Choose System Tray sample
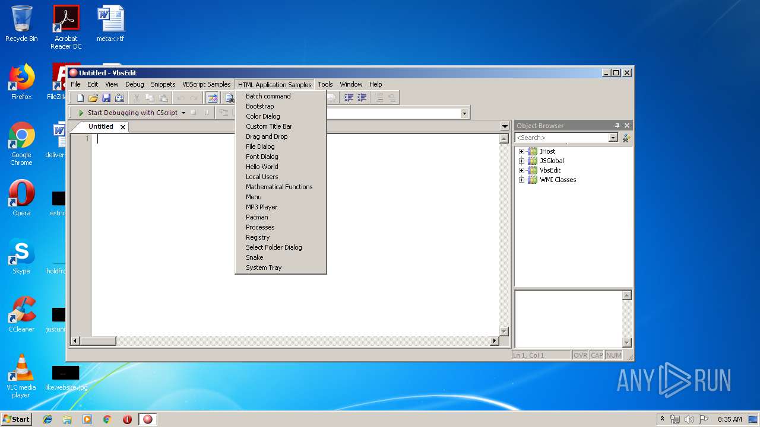 pos(280,267)
